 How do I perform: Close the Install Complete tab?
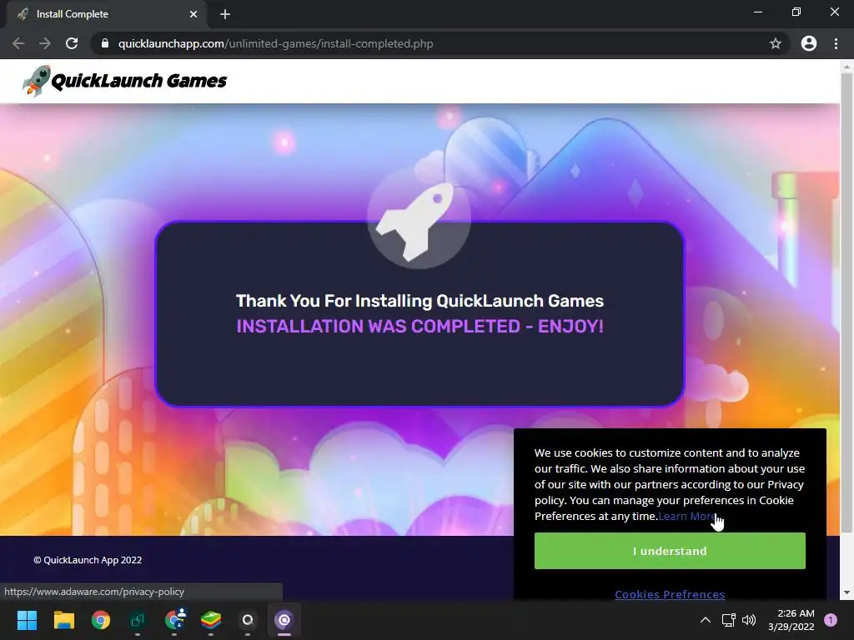point(193,14)
